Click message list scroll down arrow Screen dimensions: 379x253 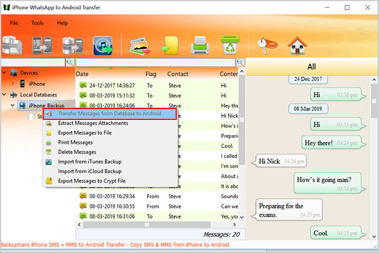point(242,217)
